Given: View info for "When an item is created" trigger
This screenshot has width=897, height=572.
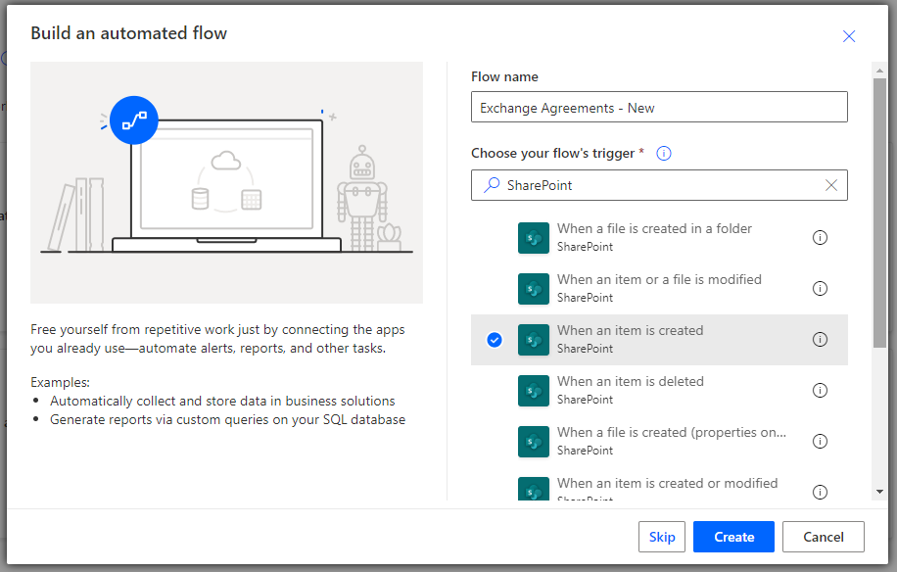Looking at the screenshot, I should (x=820, y=339).
